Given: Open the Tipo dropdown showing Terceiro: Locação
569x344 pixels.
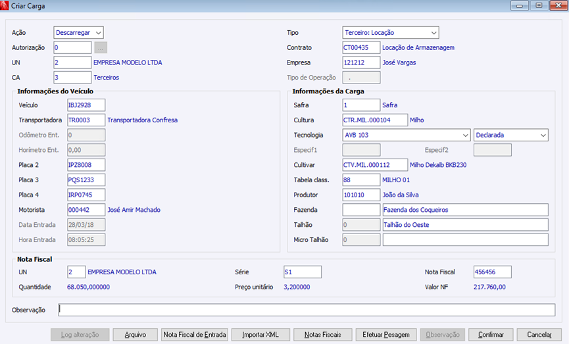Looking at the screenshot, I should 391,33.
